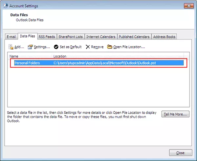Click the Account Settings title bar icon
This screenshot has width=197, height=161.
click(x=6, y=6)
